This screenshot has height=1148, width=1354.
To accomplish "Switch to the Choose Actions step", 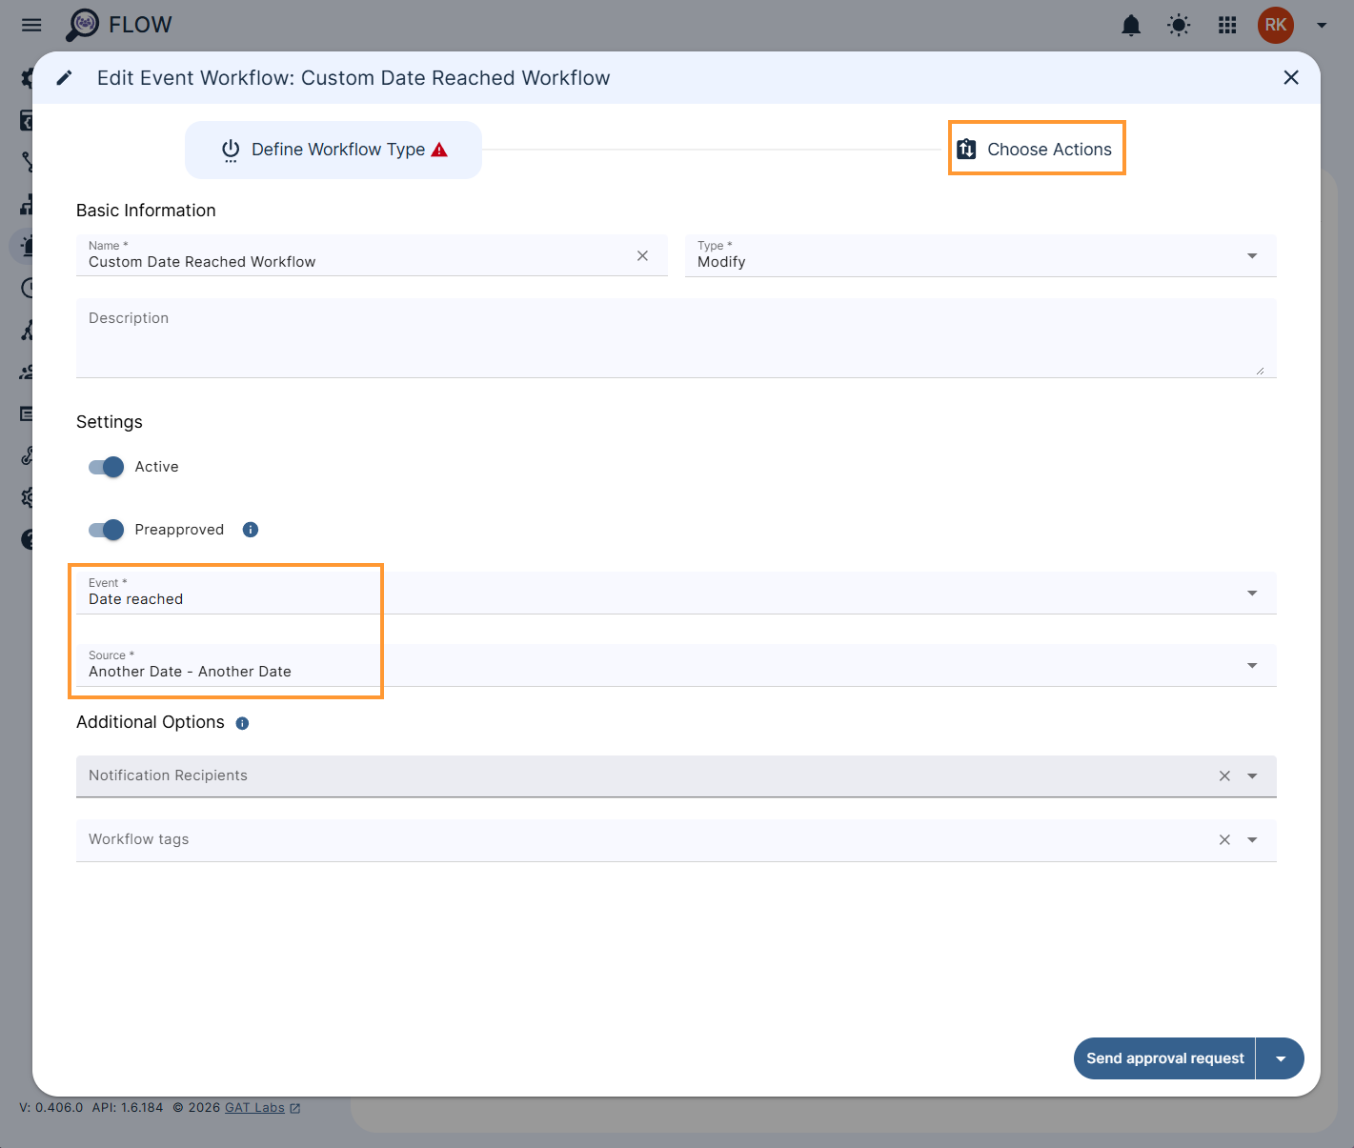I will pos(1036,149).
